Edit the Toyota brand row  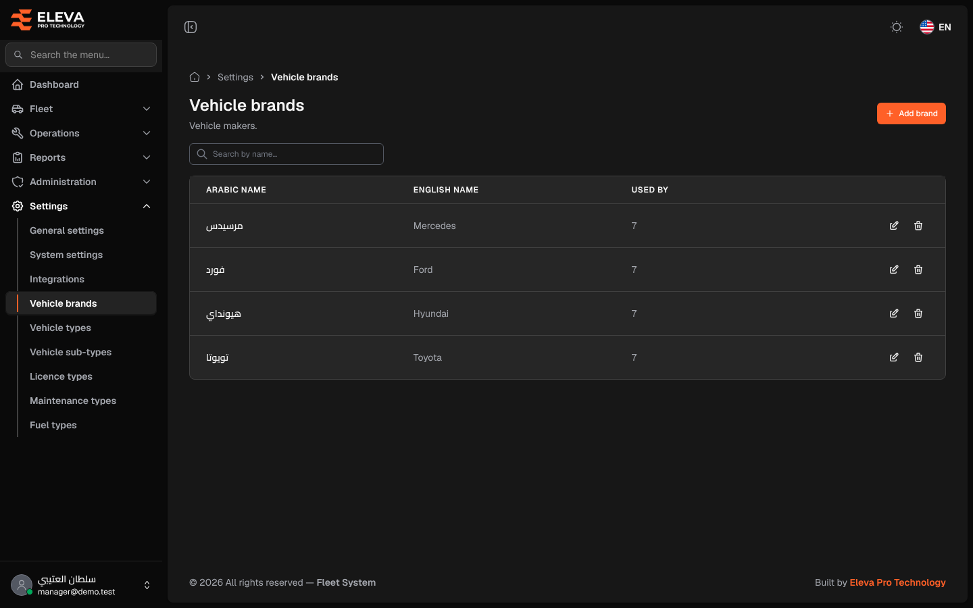coord(894,357)
